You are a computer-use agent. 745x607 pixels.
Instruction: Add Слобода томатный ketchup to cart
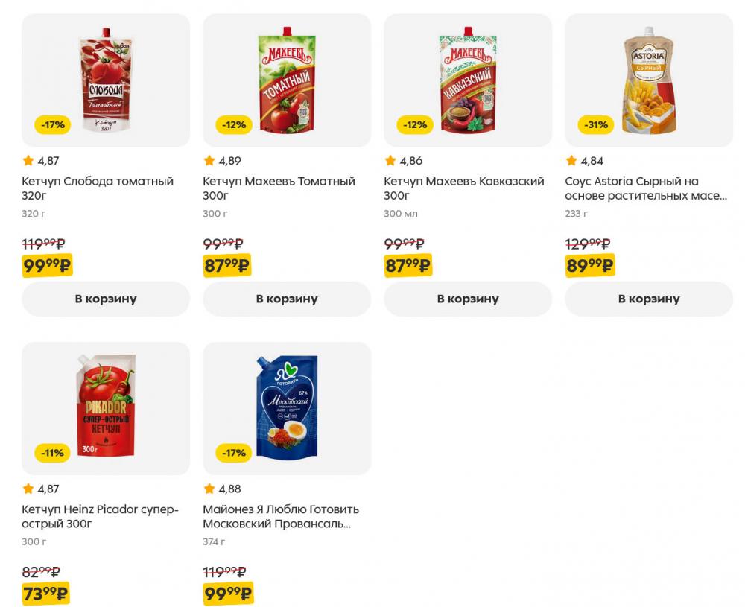106,299
